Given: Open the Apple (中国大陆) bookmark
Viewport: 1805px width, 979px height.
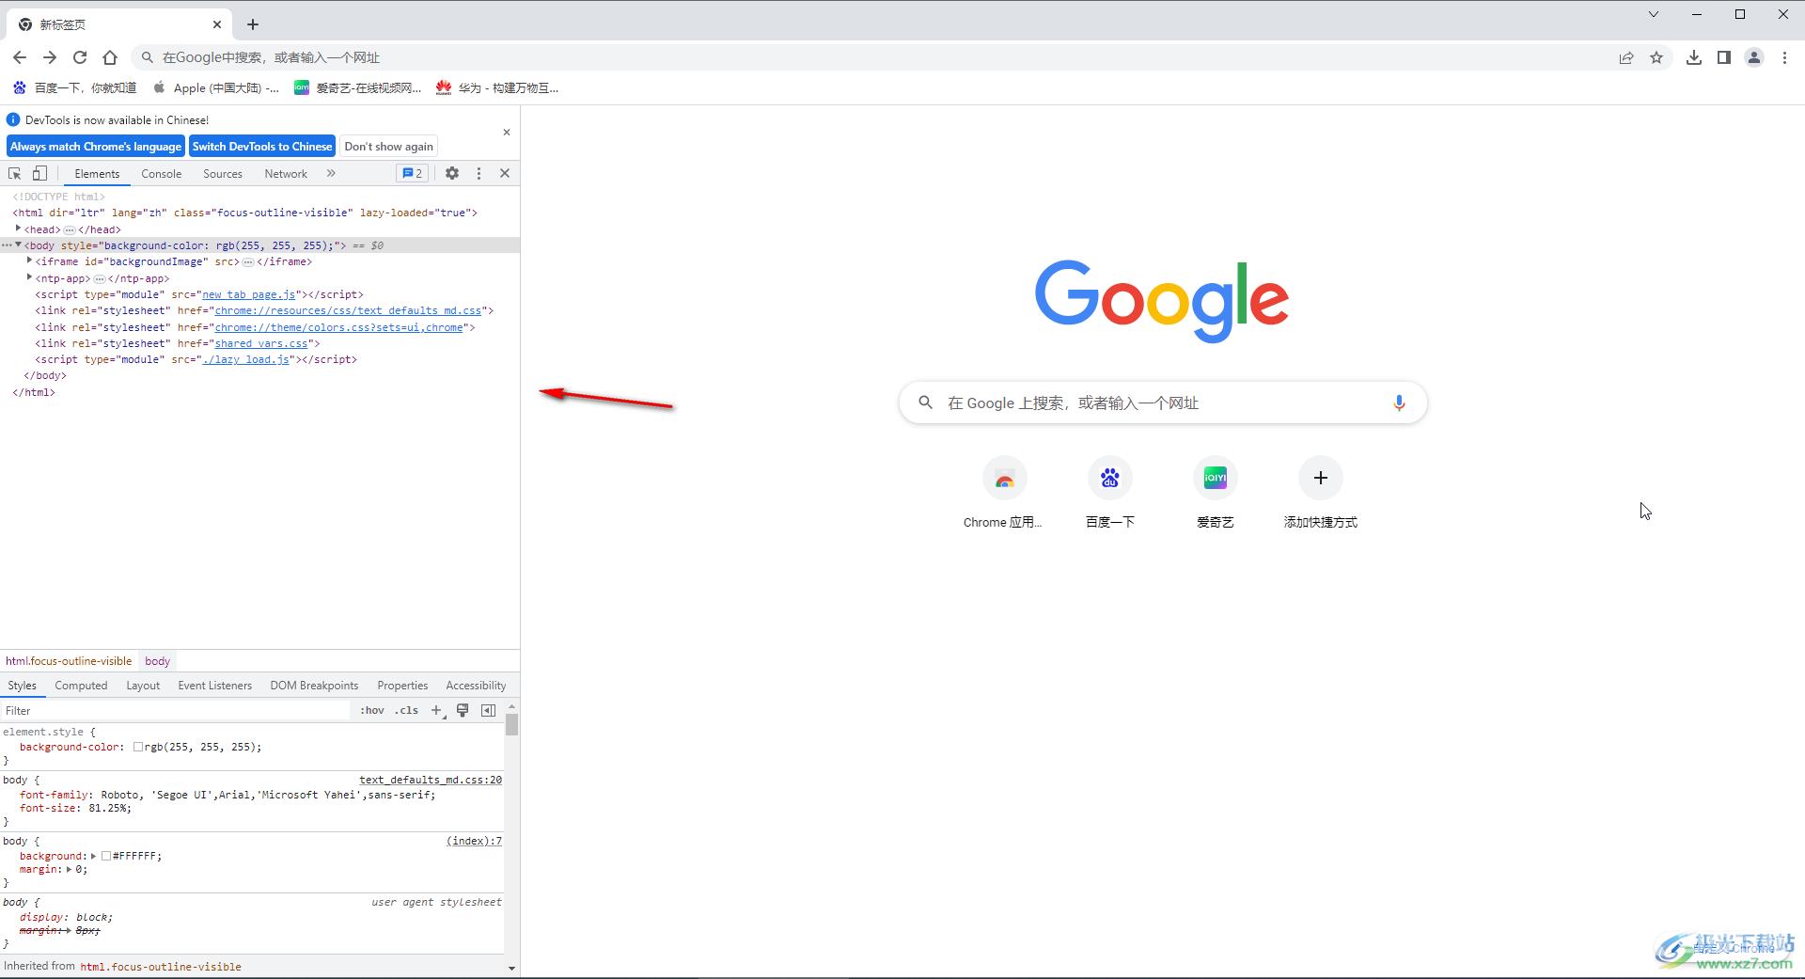Looking at the screenshot, I should (x=216, y=87).
